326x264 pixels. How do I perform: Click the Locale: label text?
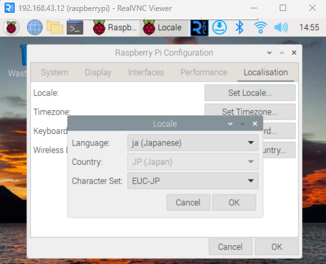pyautogui.click(x=46, y=93)
